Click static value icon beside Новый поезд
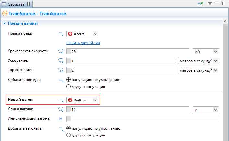229x141 pixels. tap(61, 34)
